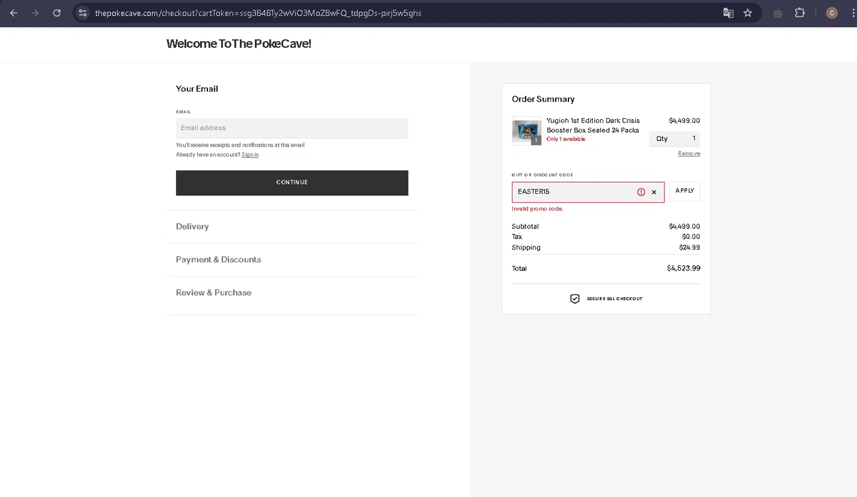Open the Chrome three-dot menu
Viewport: 857px width, 497px height.
point(852,13)
